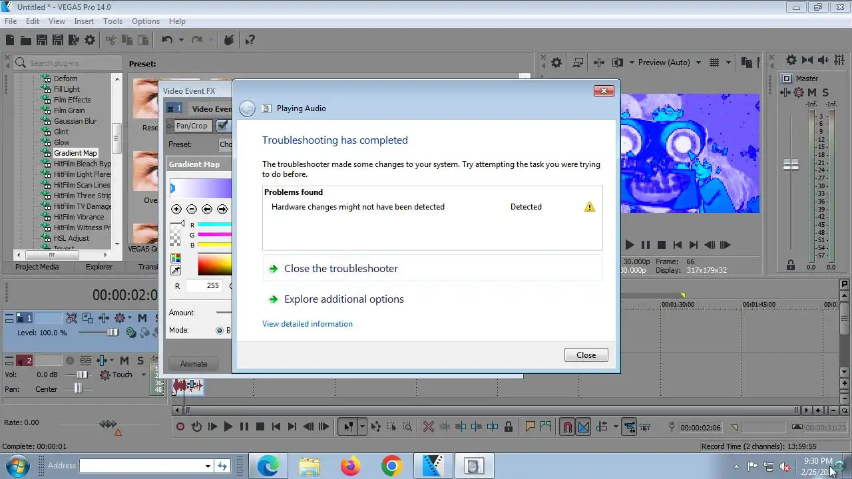Viewport: 852px width, 479px height.
Task: Click the What's This help icon
Action: click(x=250, y=40)
